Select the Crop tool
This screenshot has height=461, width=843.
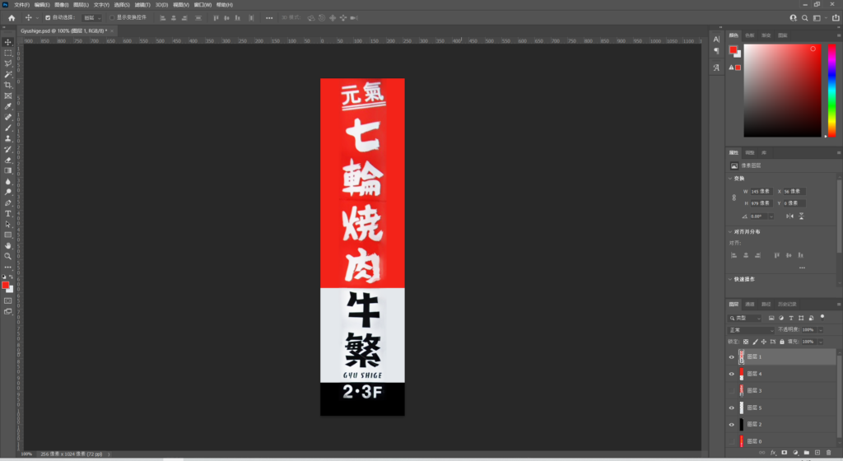pos(7,85)
